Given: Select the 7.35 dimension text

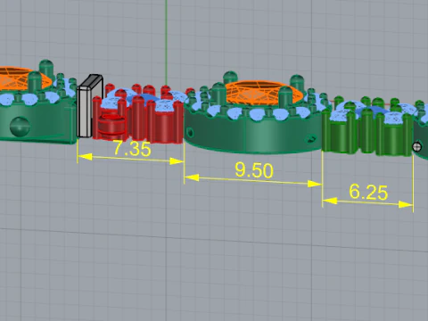Looking at the screenshot, I should tap(132, 148).
